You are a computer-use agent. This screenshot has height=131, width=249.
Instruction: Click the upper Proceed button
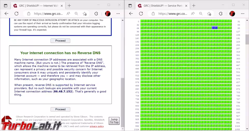[60, 41]
